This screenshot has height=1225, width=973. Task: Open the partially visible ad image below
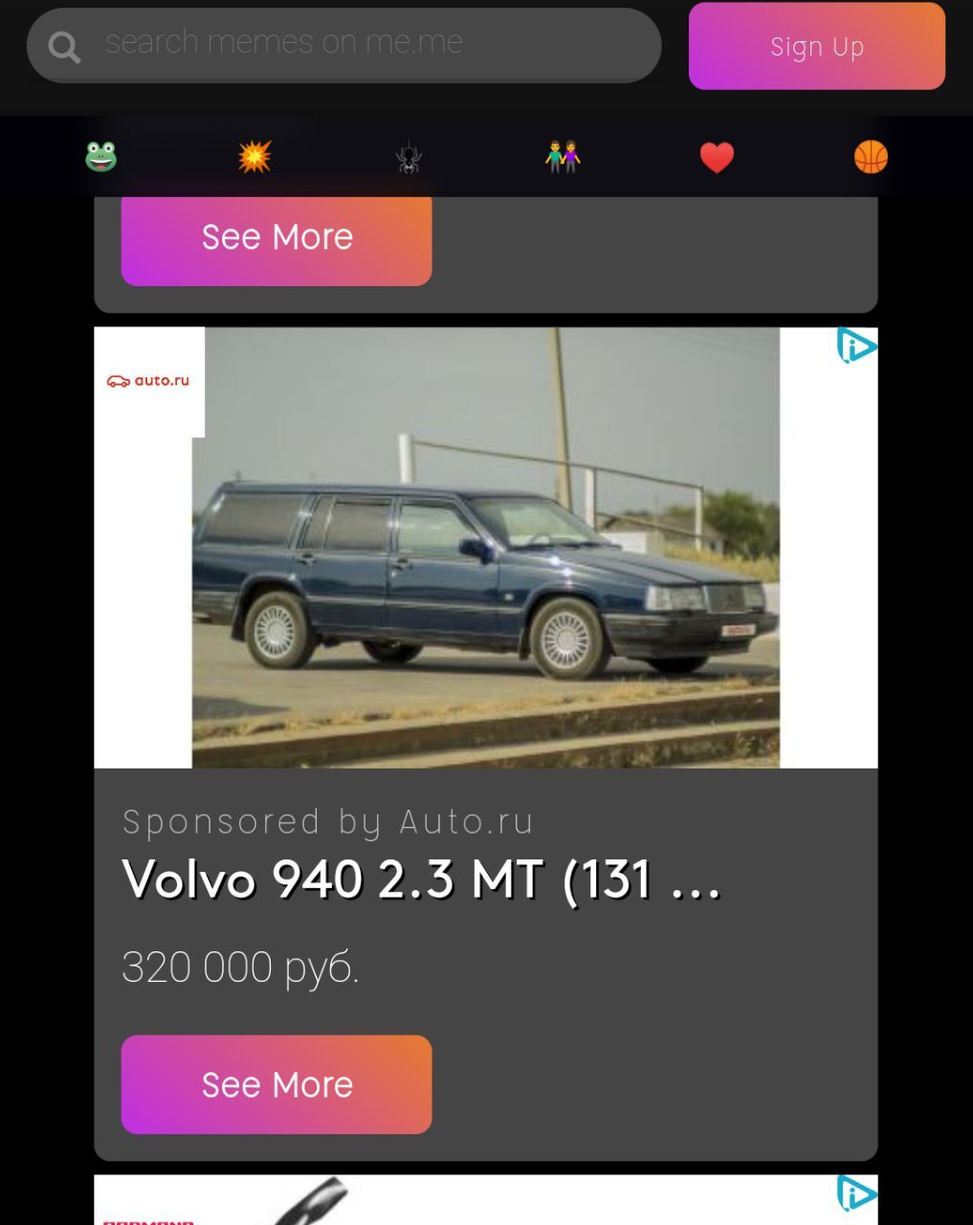(486, 1200)
